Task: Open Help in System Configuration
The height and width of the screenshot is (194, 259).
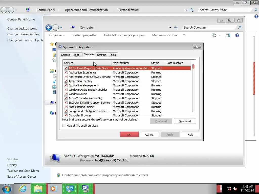Action: [190, 135]
